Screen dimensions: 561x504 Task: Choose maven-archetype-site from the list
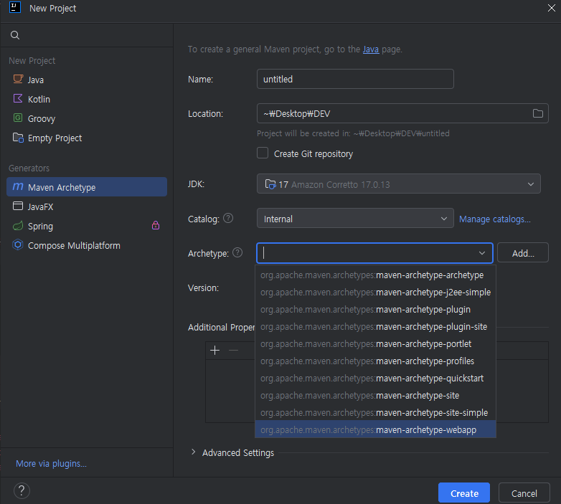[375, 395]
